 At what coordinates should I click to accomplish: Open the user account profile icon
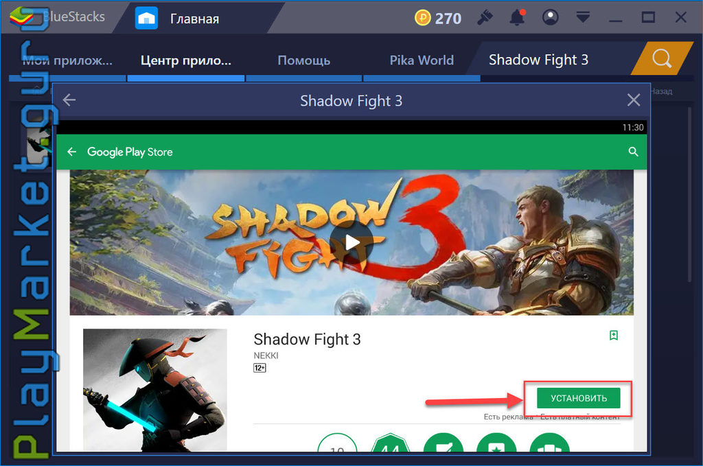(550, 17)
